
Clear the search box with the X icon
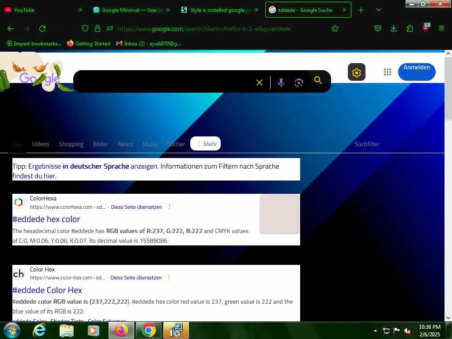click(x=260, y=83)
